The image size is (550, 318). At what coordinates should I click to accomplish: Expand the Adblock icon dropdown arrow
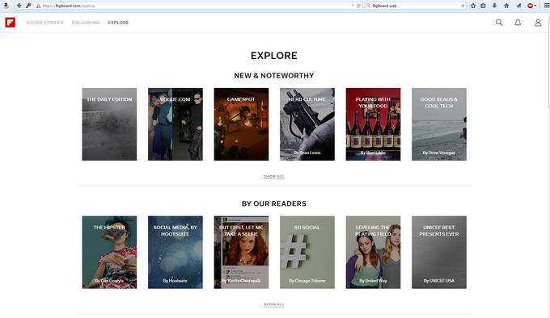click(x=535, y=6)
